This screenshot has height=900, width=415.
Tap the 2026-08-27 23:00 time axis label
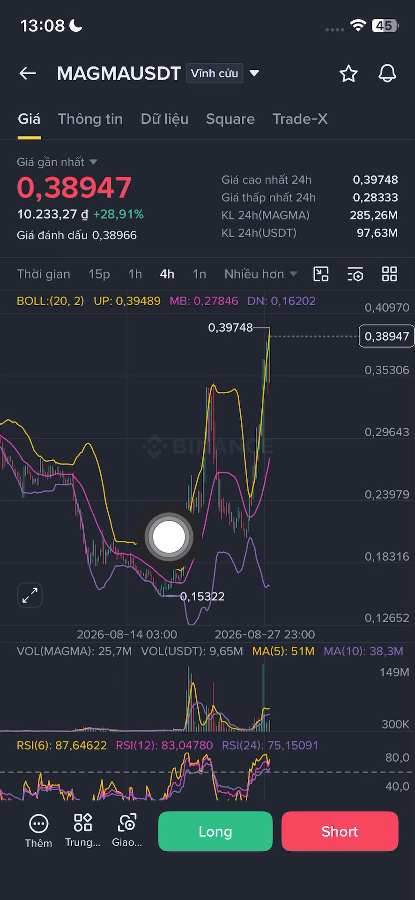click(x=265, y=634)
